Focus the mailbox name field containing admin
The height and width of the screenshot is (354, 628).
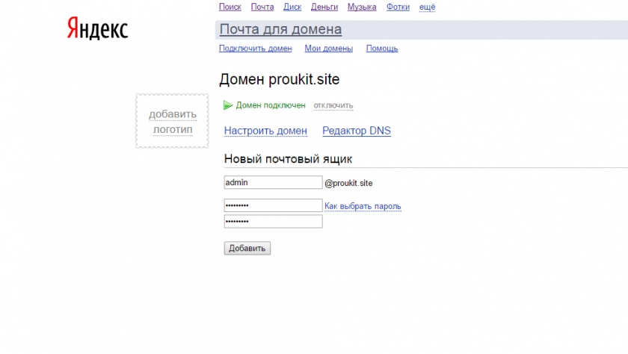(273, 182)
